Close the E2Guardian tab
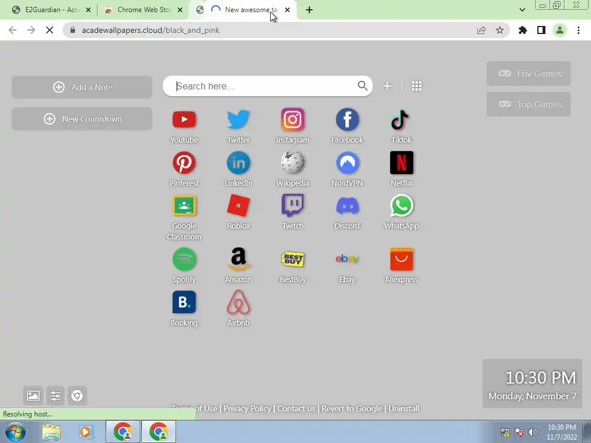The height and width of the screenshot is (443, 591). click(x=88, y=10)
